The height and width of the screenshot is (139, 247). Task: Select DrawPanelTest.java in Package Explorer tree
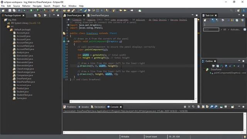(26, 82)
